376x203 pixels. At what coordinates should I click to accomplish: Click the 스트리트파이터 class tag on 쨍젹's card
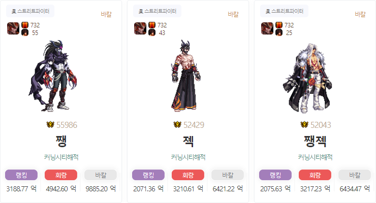(x=285, y=11)
